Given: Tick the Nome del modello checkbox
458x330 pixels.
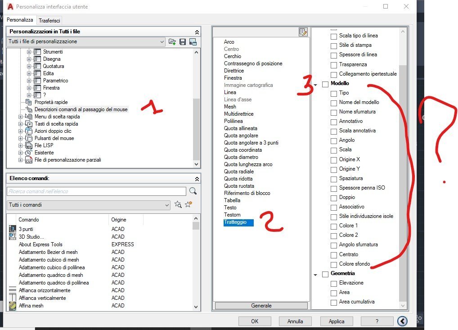Looking at the screenshot, I should coord(333,103).
